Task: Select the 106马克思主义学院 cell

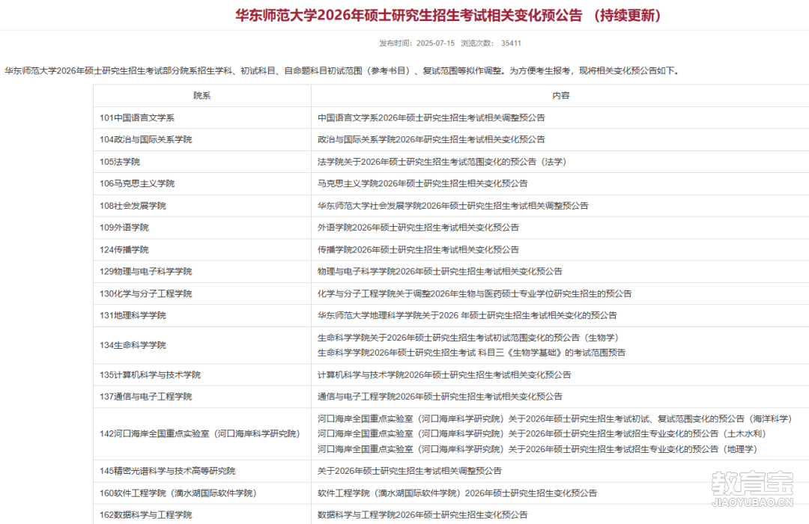Action: tap(202, 183)
